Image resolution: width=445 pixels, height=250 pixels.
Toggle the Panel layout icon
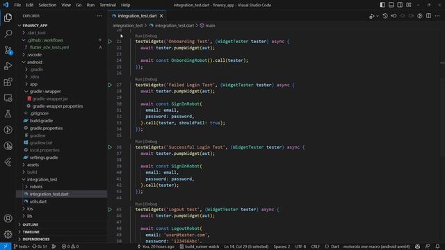click(x=391, y=5)
